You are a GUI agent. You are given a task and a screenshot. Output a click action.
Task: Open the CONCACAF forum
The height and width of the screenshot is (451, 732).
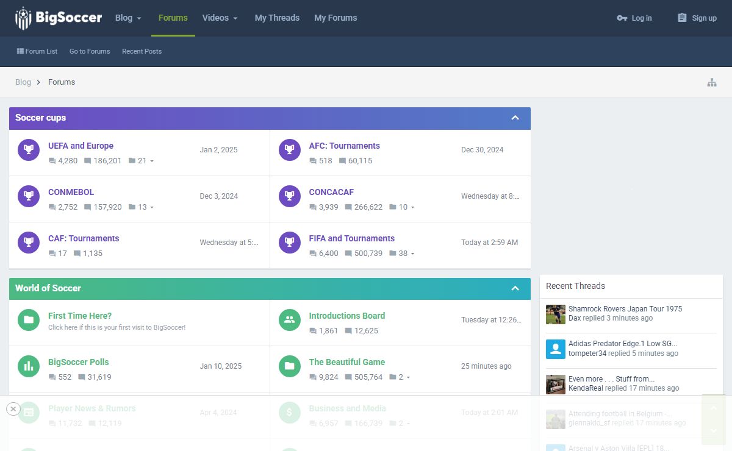pos(331,192)
